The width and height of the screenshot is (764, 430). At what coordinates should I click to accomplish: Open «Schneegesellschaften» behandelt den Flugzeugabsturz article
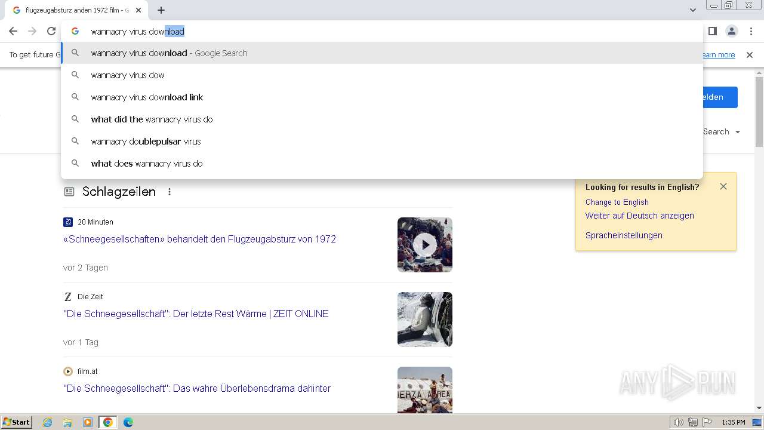pos(199,239)
